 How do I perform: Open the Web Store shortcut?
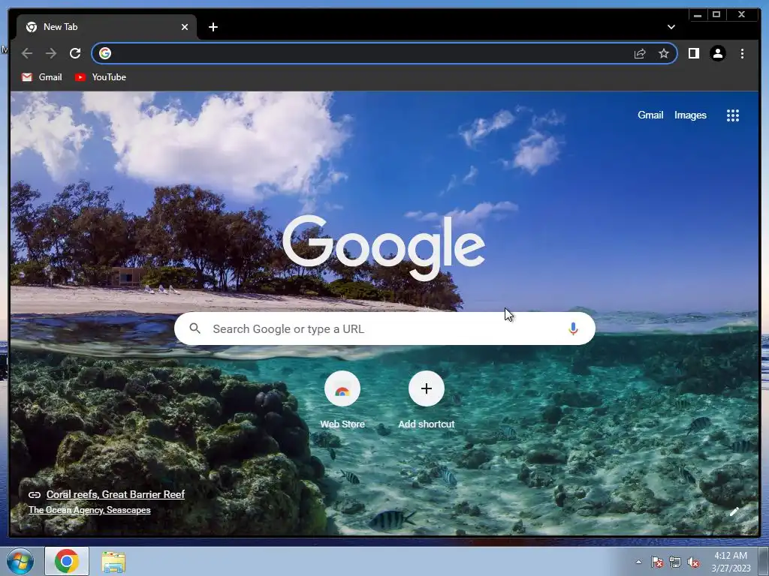[x=342, y=400]
